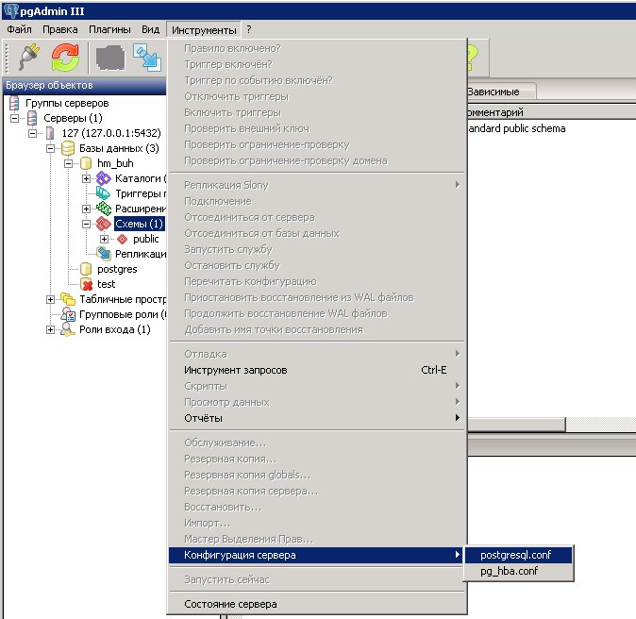Click the Каталоги purple icon
Screen dimensions: 636x619
(x=104, y=178)
